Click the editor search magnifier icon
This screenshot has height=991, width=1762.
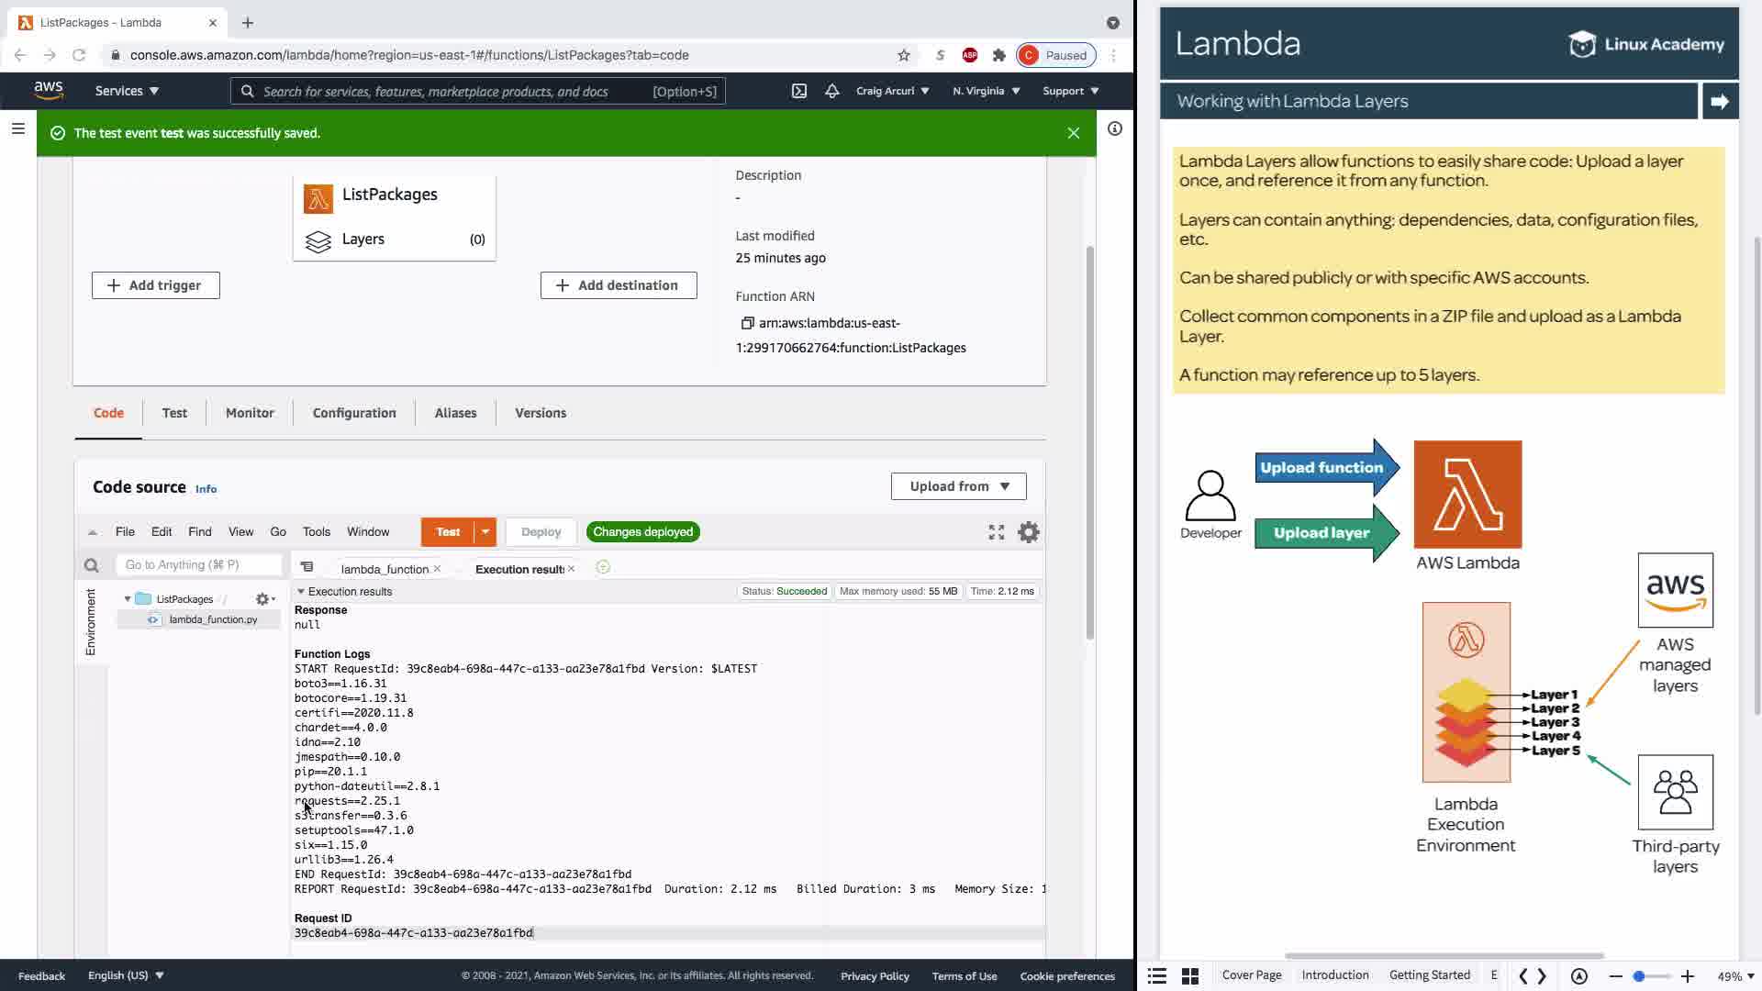pyautogui.click(x=91, y=565)
